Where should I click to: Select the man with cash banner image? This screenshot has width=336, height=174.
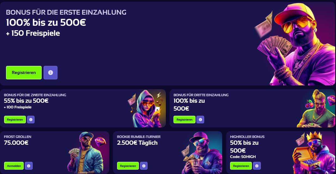295,44
